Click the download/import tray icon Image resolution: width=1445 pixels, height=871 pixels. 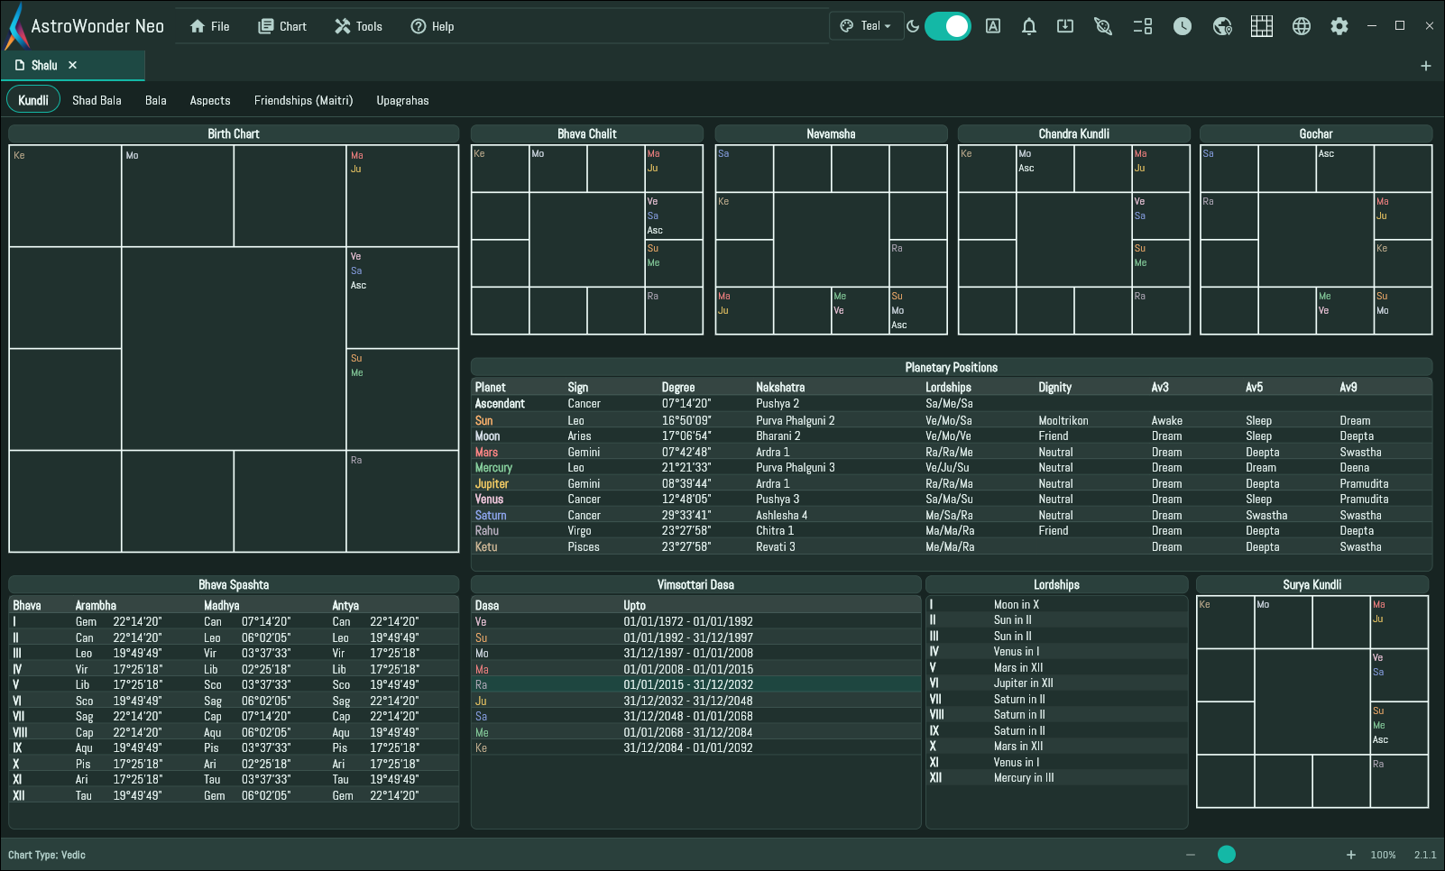click(x=1065, y=26)
